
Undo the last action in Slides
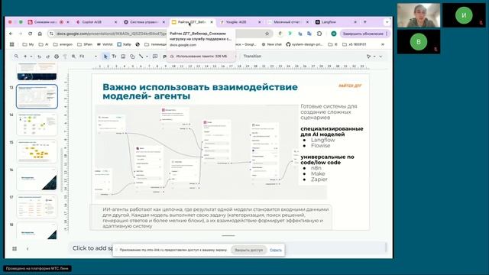[39, 57]
